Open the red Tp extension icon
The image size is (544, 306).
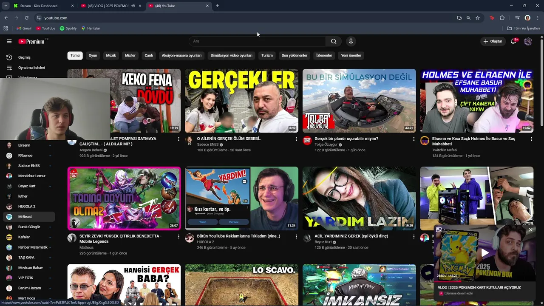[x=492, y=18]
